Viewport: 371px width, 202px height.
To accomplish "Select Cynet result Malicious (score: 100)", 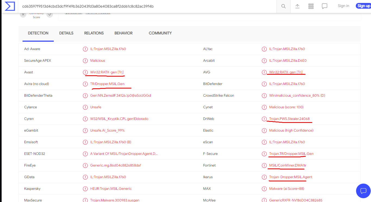I will pyautogui.click(x=286, y=107).
